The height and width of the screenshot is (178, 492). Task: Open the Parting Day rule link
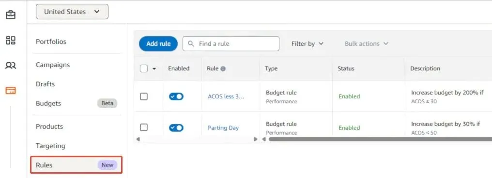click(x=223, y=128)
